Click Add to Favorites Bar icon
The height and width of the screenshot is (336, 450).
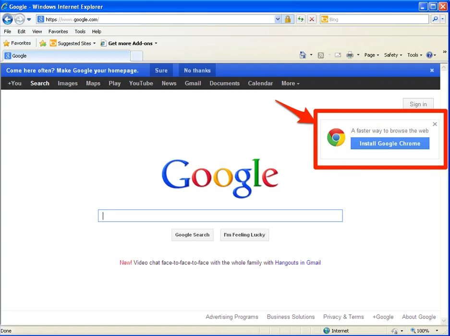(43, 43)
